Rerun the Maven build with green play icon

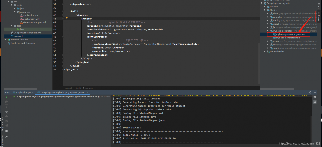[6, 97]
